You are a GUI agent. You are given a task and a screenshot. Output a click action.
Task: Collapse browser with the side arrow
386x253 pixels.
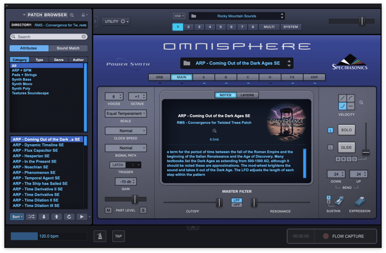pyautogui.click(x=95, y=22)
